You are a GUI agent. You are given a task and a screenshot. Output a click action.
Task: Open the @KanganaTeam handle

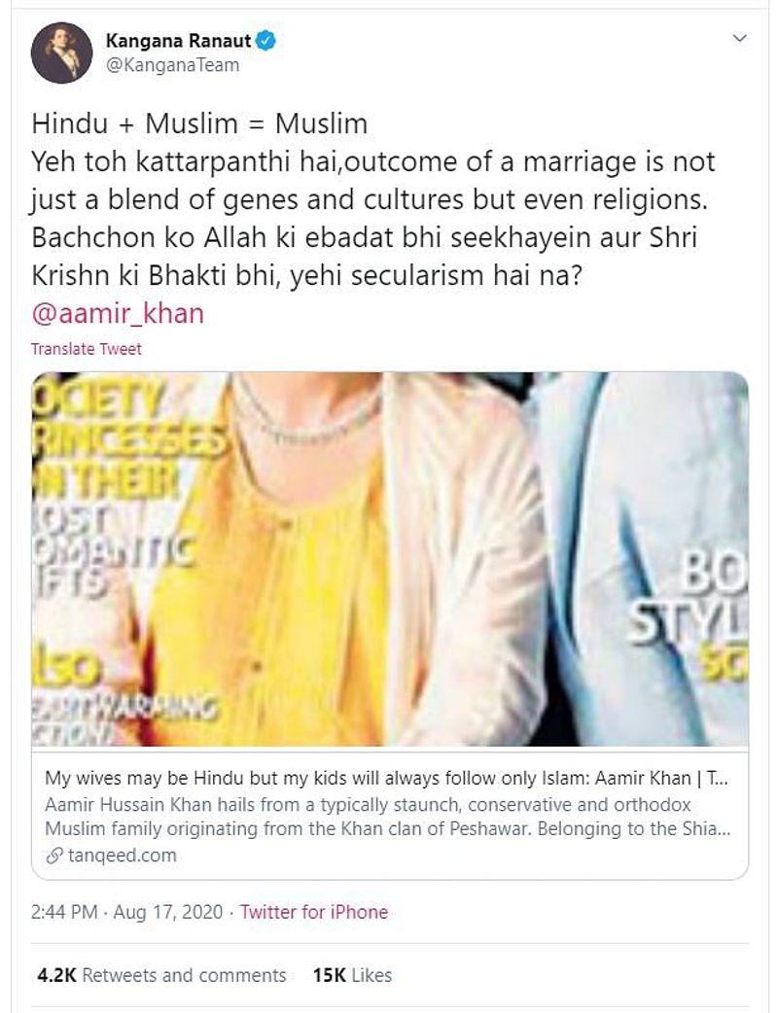172,65
